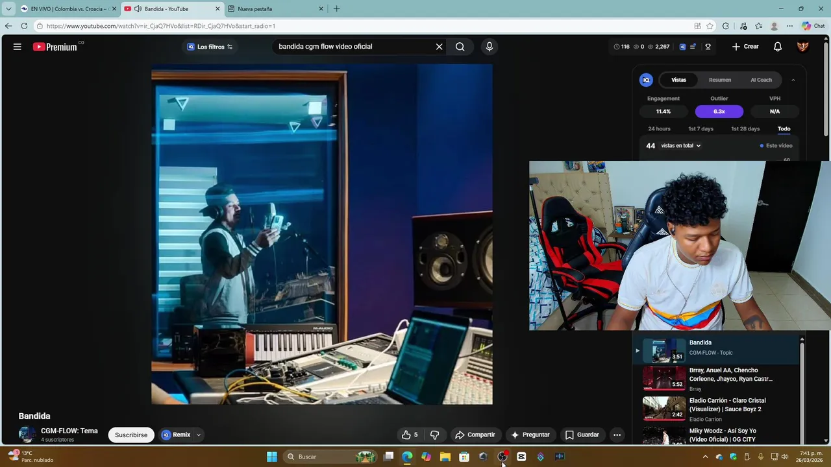Add this page to favorites star
The height and width of the screenshot is (467, 831).
click(x=710, y=26)
